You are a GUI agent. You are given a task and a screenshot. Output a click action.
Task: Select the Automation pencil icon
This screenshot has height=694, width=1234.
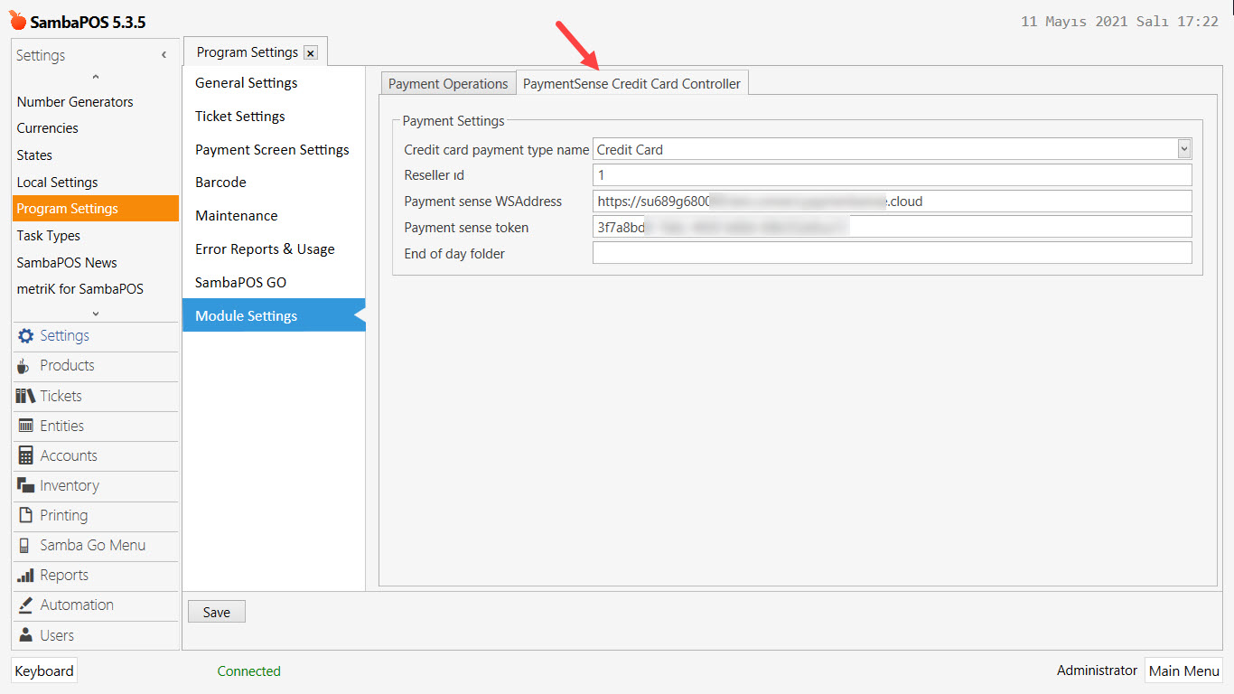pos(26,605)
